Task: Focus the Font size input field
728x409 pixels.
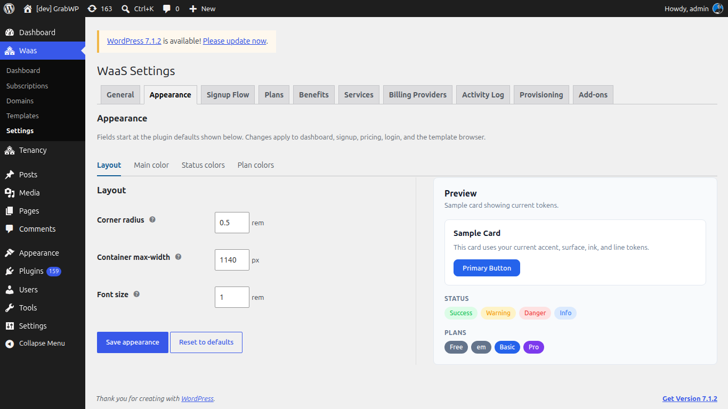Action: 232,297
